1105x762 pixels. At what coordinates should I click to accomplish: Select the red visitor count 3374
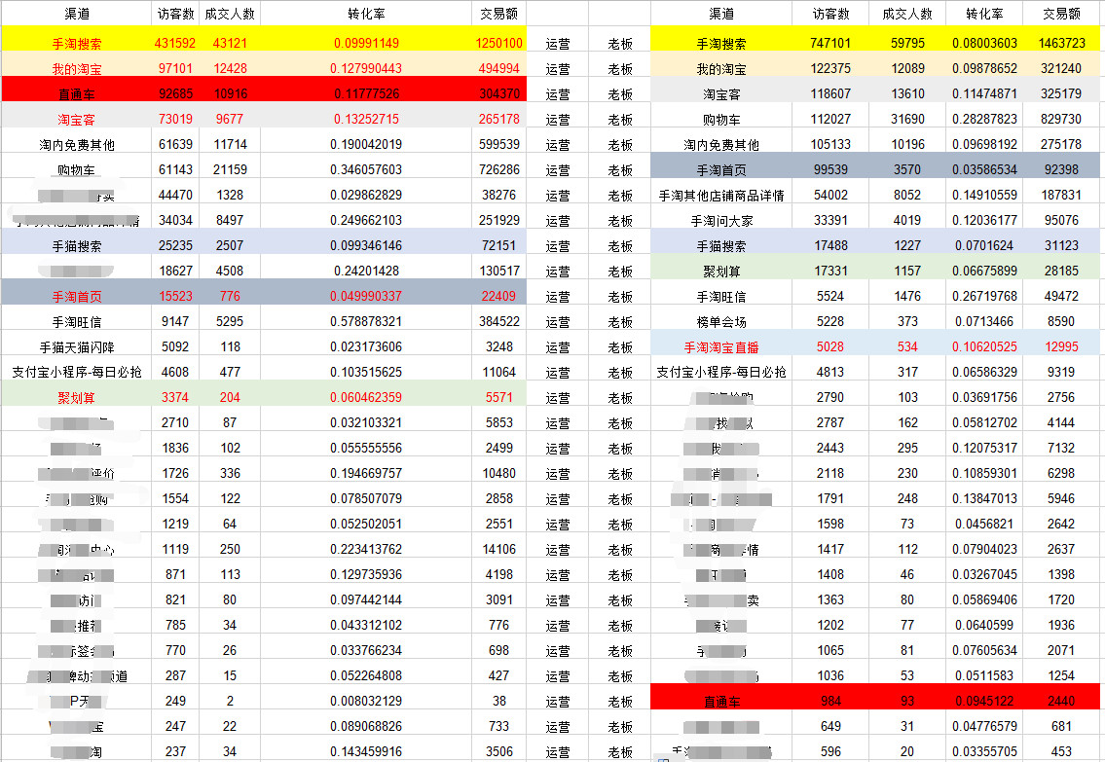click(175, 398)
